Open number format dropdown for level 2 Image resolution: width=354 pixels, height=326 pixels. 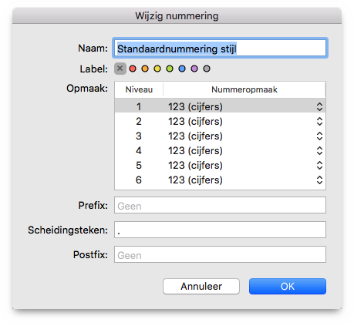coord(319,121)
